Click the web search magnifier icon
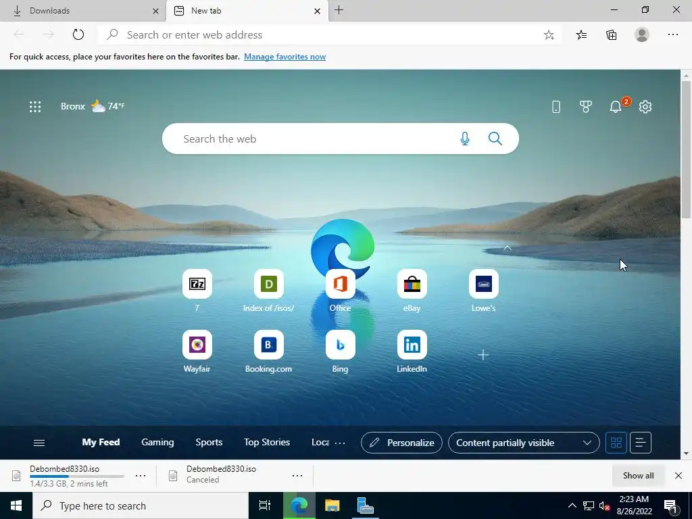 tap(495, 139)
